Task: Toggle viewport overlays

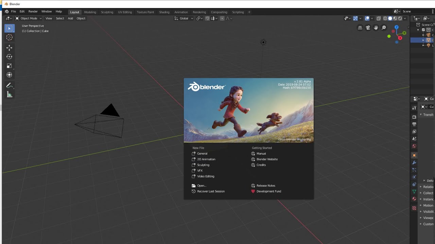Action: pos(367,18)
